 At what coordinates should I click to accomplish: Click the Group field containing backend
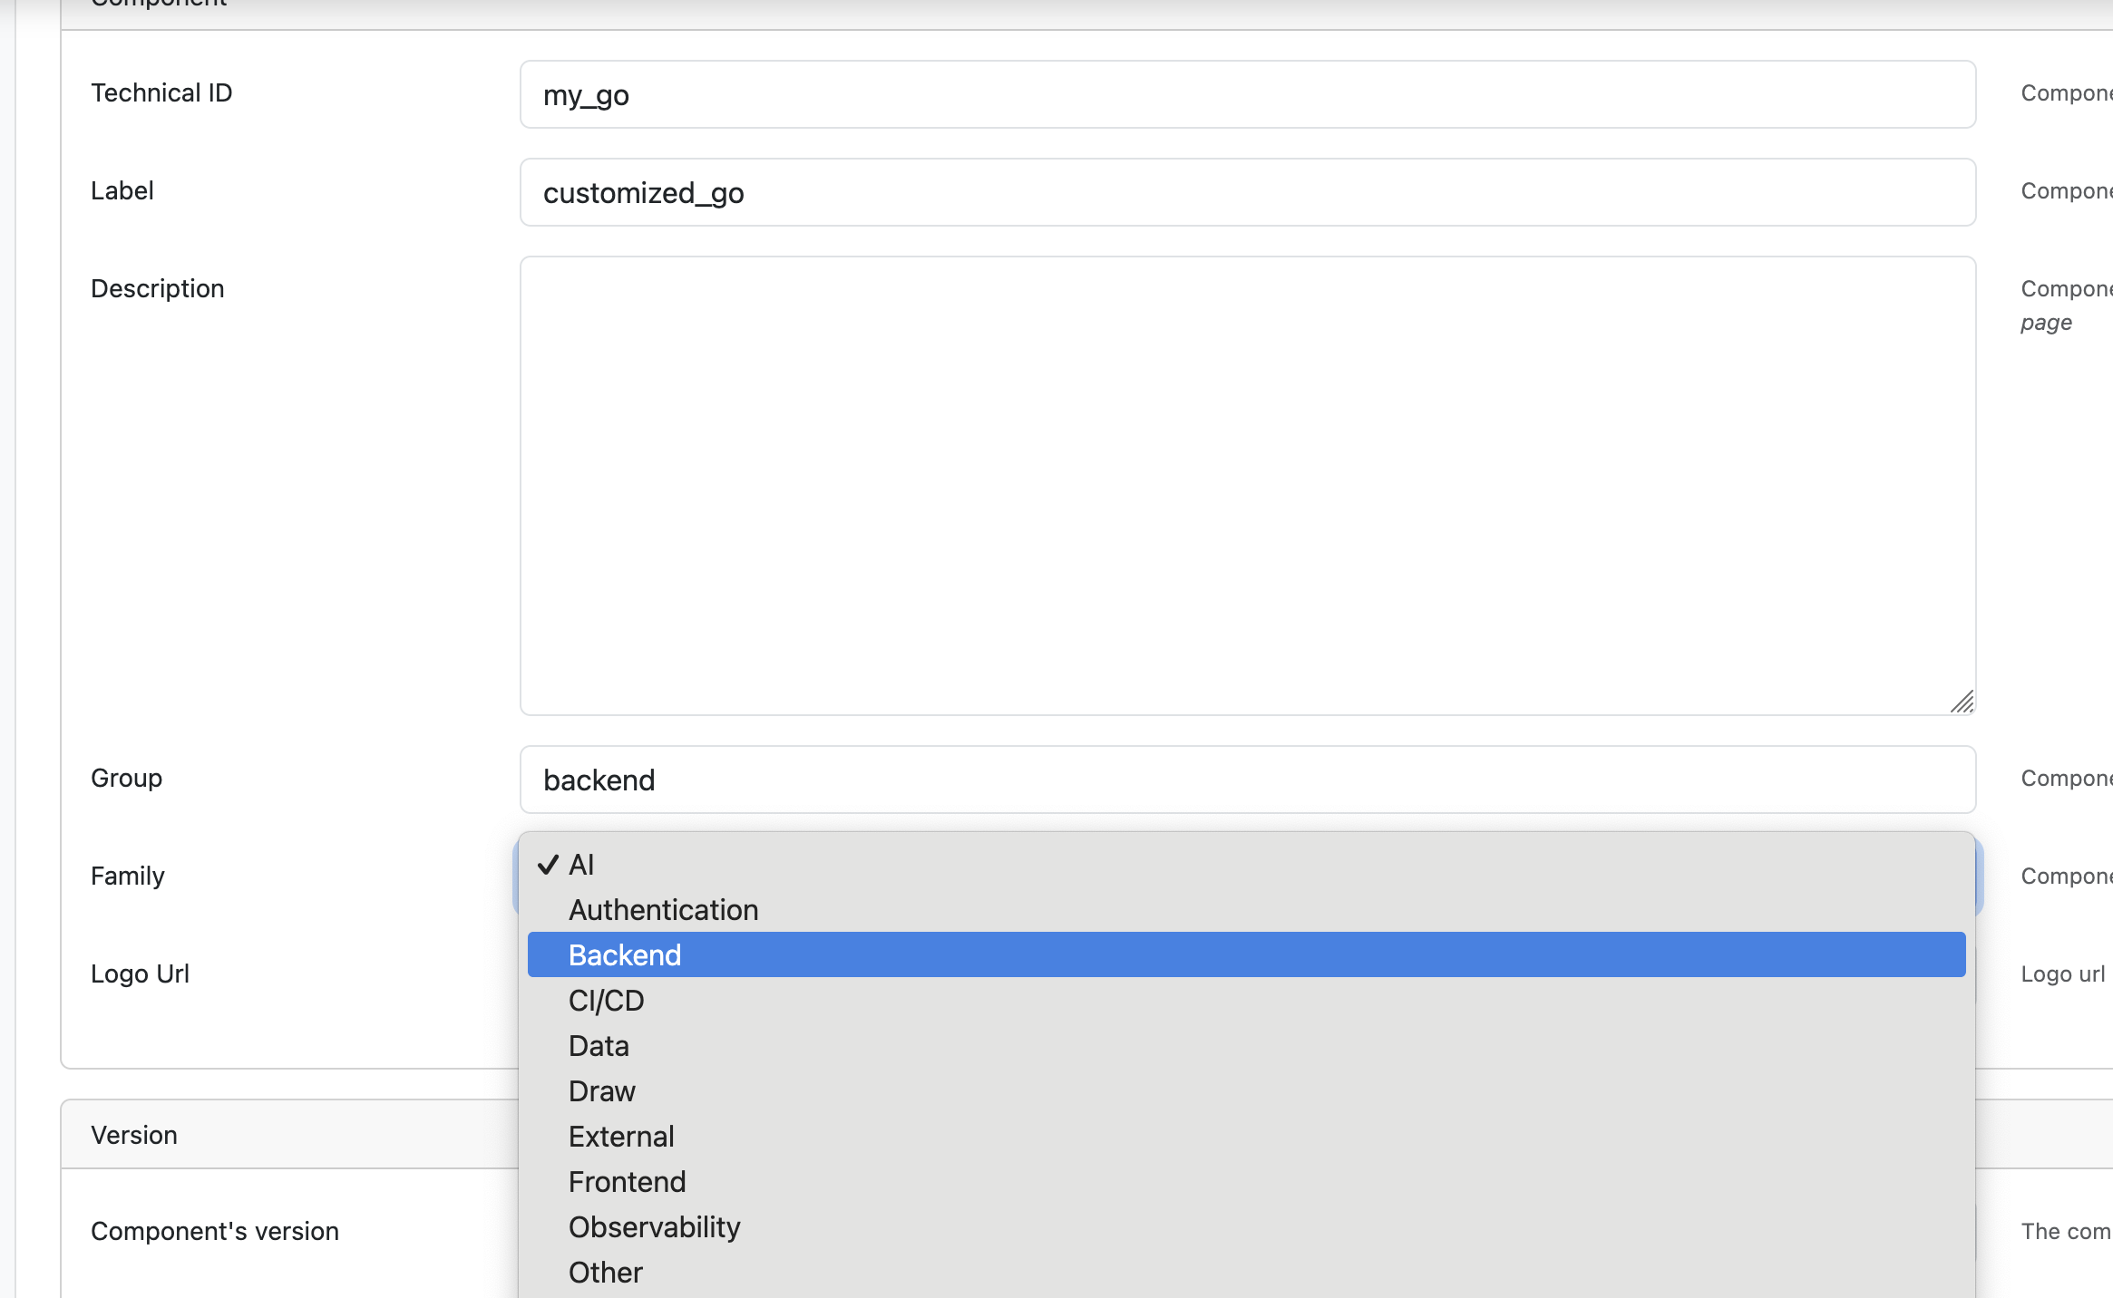pos(1247,780)
